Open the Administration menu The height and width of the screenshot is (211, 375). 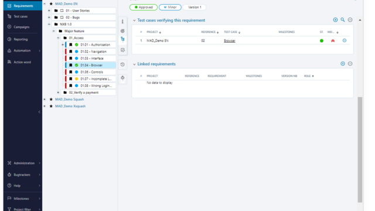[x=23, y=163]
